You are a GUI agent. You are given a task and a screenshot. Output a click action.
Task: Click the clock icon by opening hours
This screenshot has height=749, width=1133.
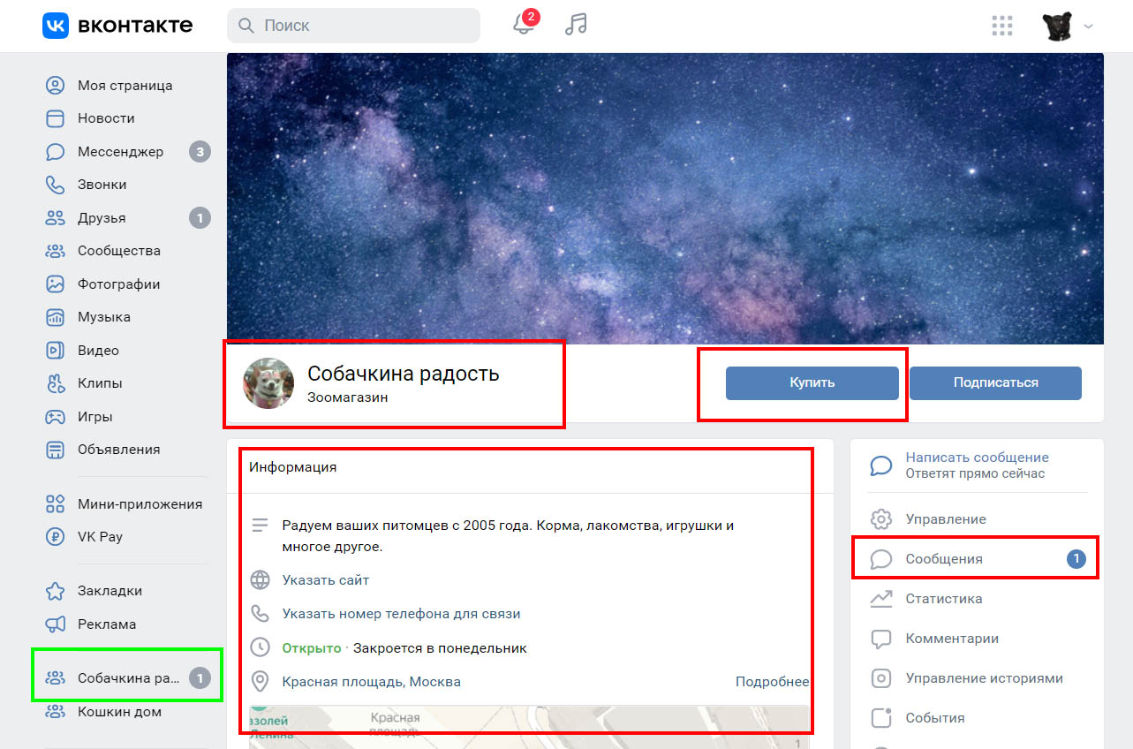point(260,647)
